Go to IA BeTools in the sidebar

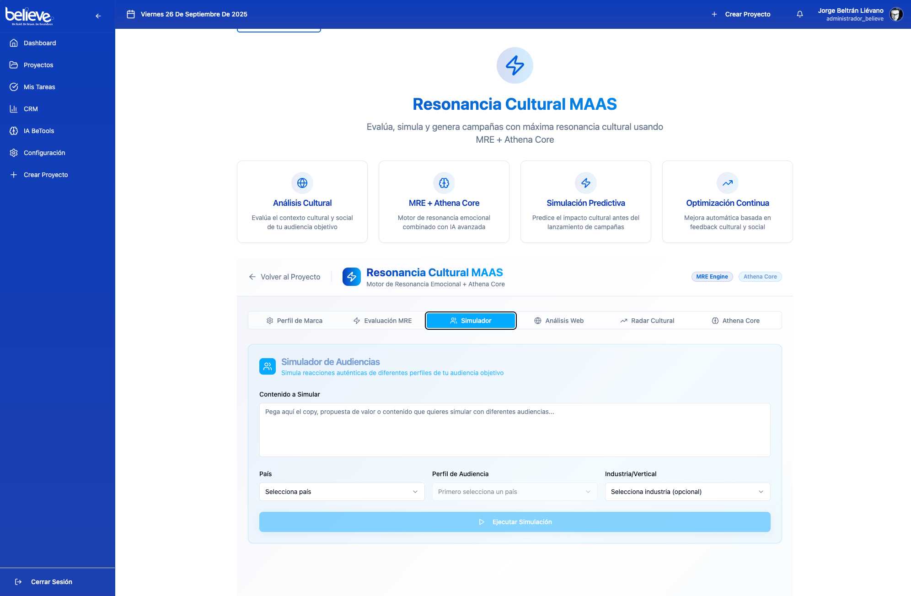coord(39,131)
